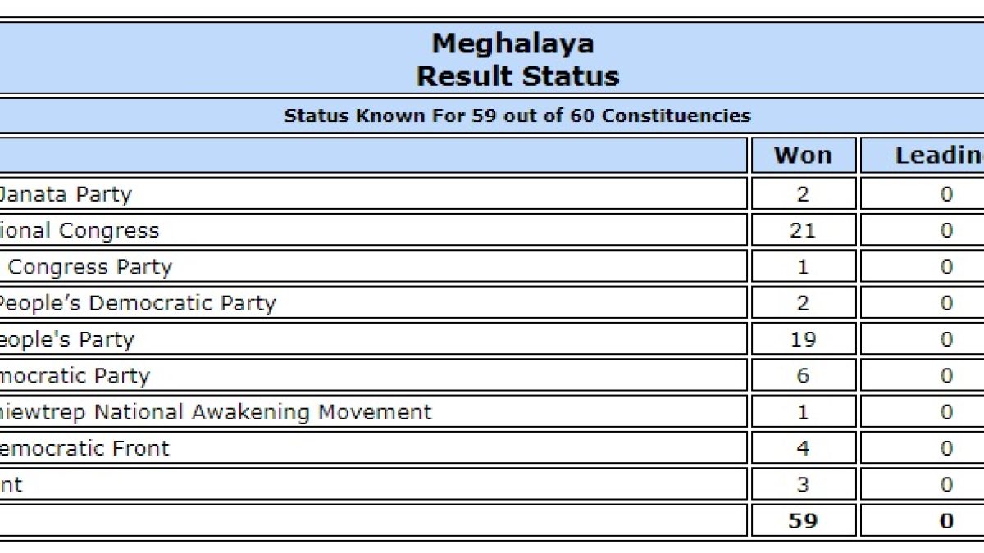Click the won count 6 cell
The image size is (984, 553).
pos(803,375)
